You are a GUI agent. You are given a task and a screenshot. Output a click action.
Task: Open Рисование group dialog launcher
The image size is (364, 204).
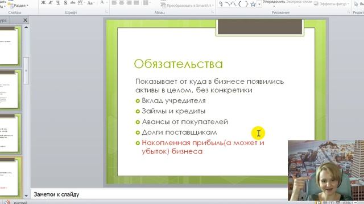(349, 12)
